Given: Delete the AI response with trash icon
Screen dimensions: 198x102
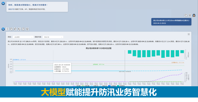Looking at the screenshot, I should click(x=27, y=29).
